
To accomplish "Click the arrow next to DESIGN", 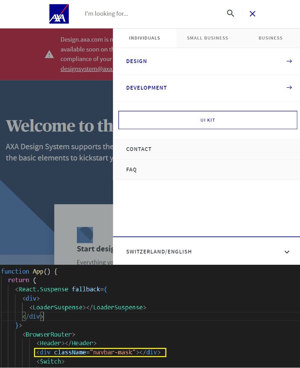I will [289, 61].
